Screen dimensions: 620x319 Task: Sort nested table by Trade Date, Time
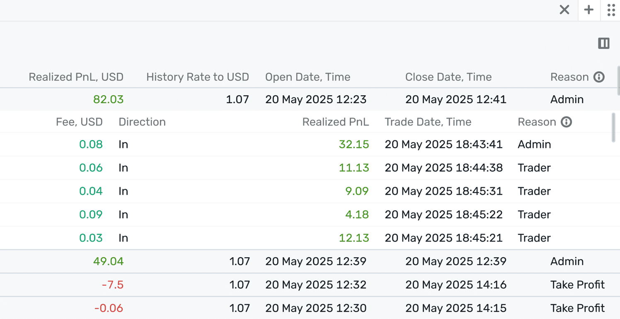428,122
